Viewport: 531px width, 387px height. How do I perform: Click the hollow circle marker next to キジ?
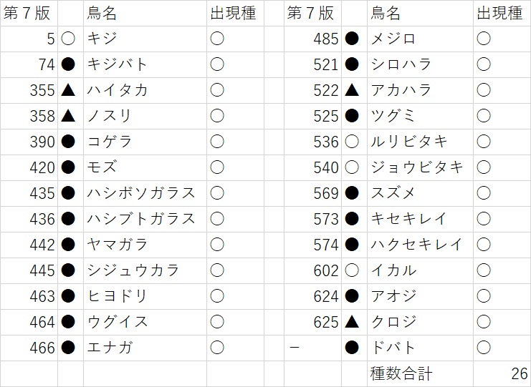pyautogui.click(x=68, y=39)
